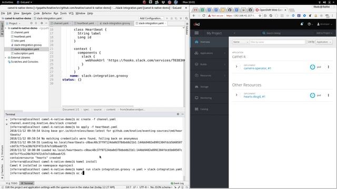This screenshot has height=189, width=337.
Task: Reload the page in the browser
Action: tap(203, 16)
